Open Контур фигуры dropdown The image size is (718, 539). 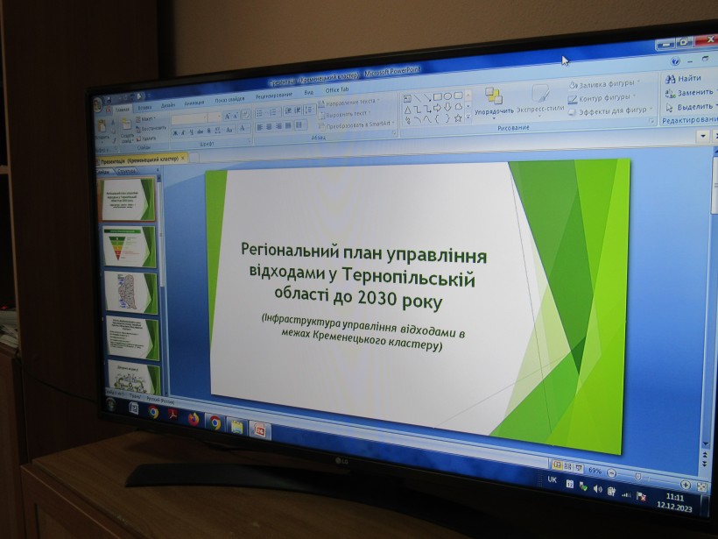[x=602, y=98]
